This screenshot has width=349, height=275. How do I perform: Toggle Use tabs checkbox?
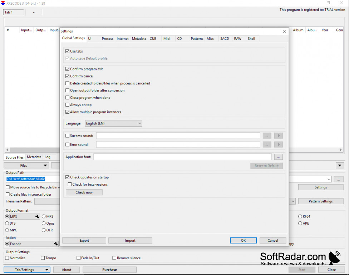[68, 51]
